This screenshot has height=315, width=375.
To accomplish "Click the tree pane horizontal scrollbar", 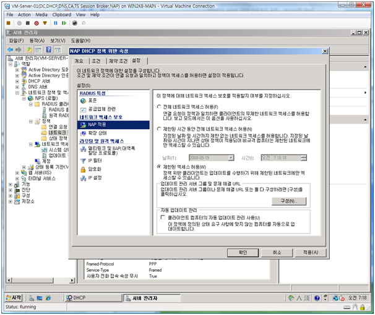I will [x=41, y=280].
